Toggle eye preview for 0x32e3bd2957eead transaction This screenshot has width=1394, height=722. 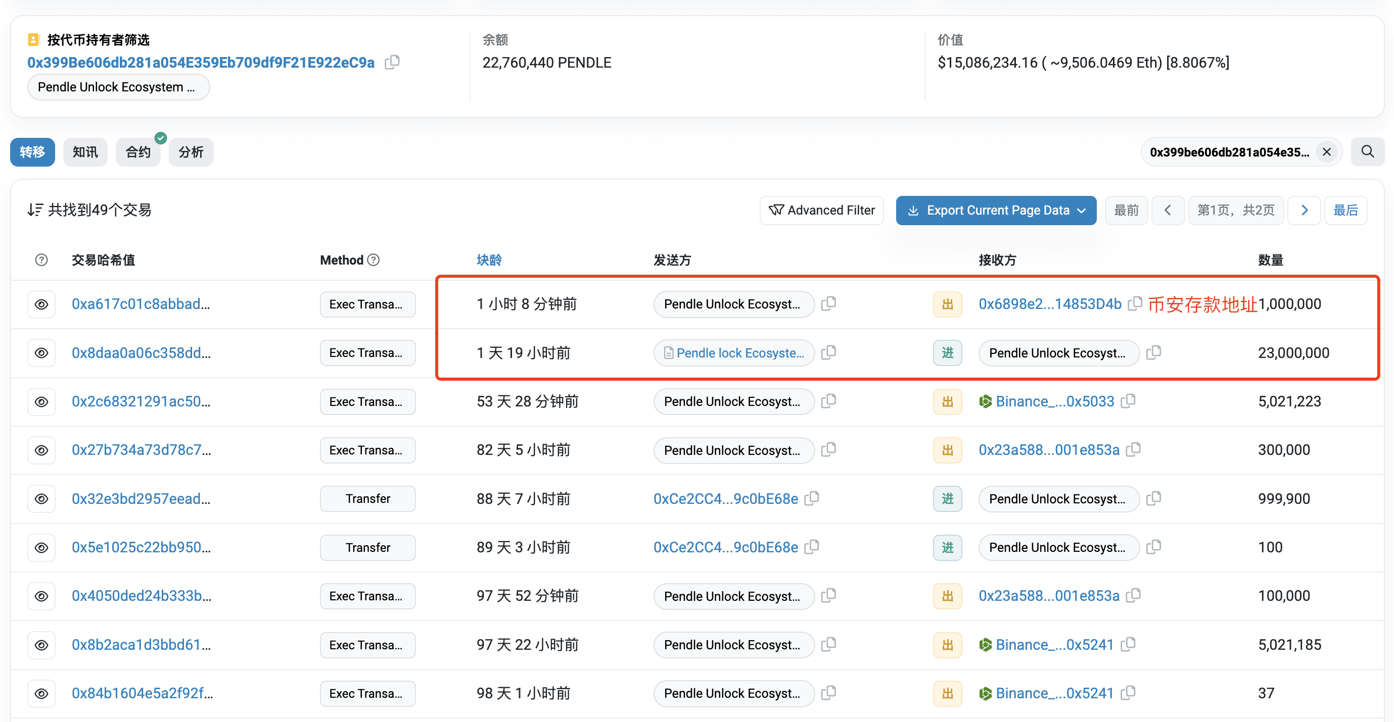41,499
